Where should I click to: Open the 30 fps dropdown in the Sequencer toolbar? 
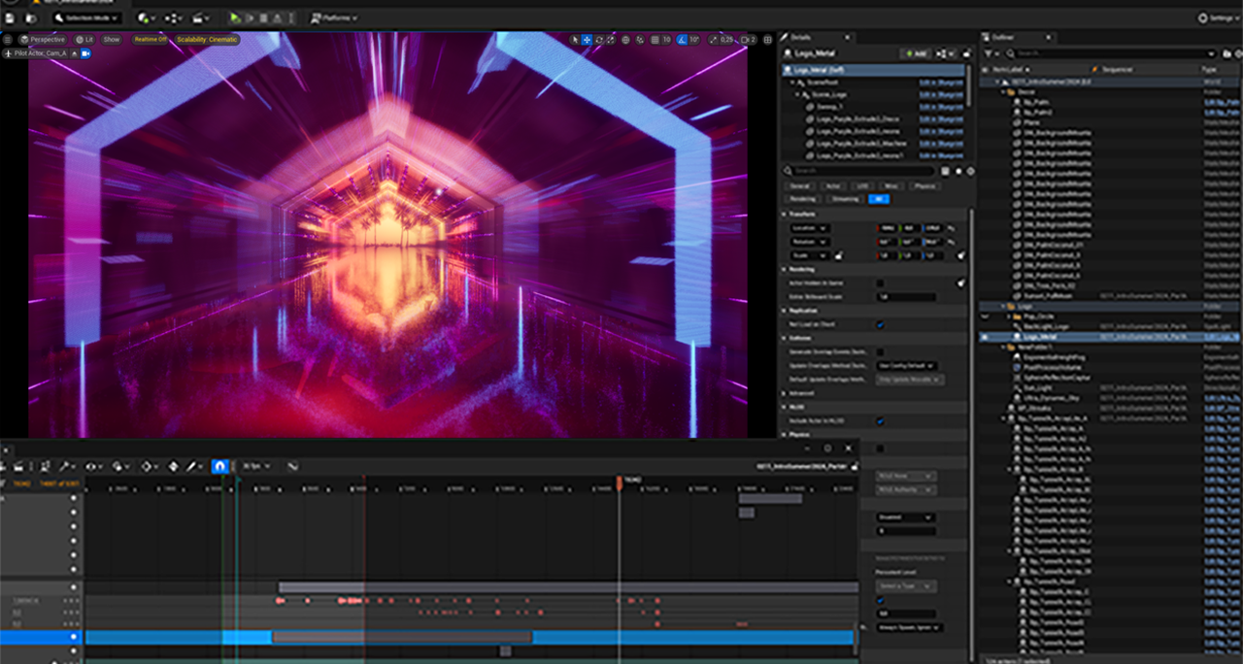pos(252,467)
